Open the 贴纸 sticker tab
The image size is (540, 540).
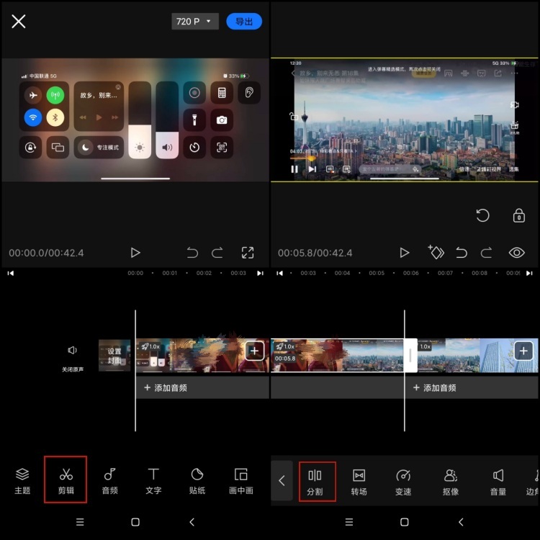[x=197, y=481]
